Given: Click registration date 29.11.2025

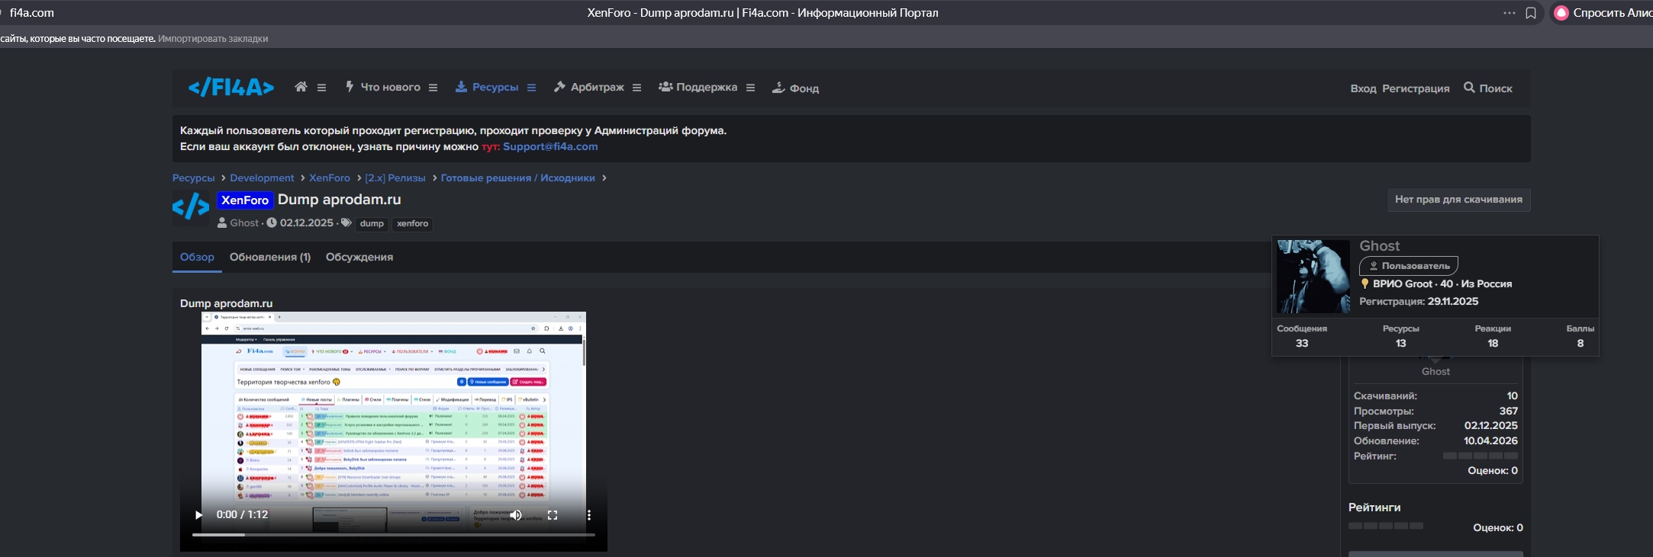Looking at the screenshot, I should coord(1453,302).
